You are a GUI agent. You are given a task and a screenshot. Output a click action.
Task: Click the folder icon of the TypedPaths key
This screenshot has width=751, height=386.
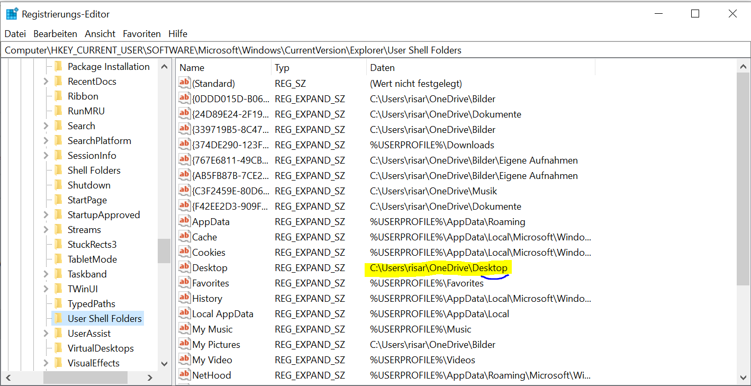(x=58, y=304)
